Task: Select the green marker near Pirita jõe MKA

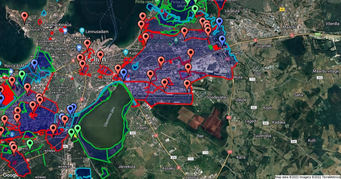Action: coord(195,10)
